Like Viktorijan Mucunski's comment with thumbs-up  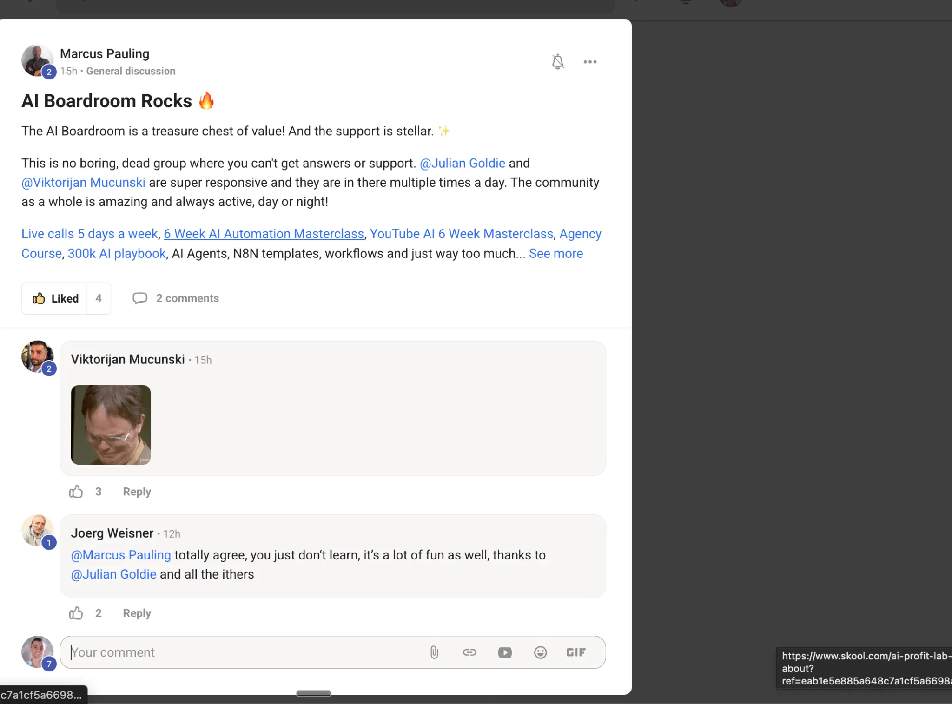[76, 491]
